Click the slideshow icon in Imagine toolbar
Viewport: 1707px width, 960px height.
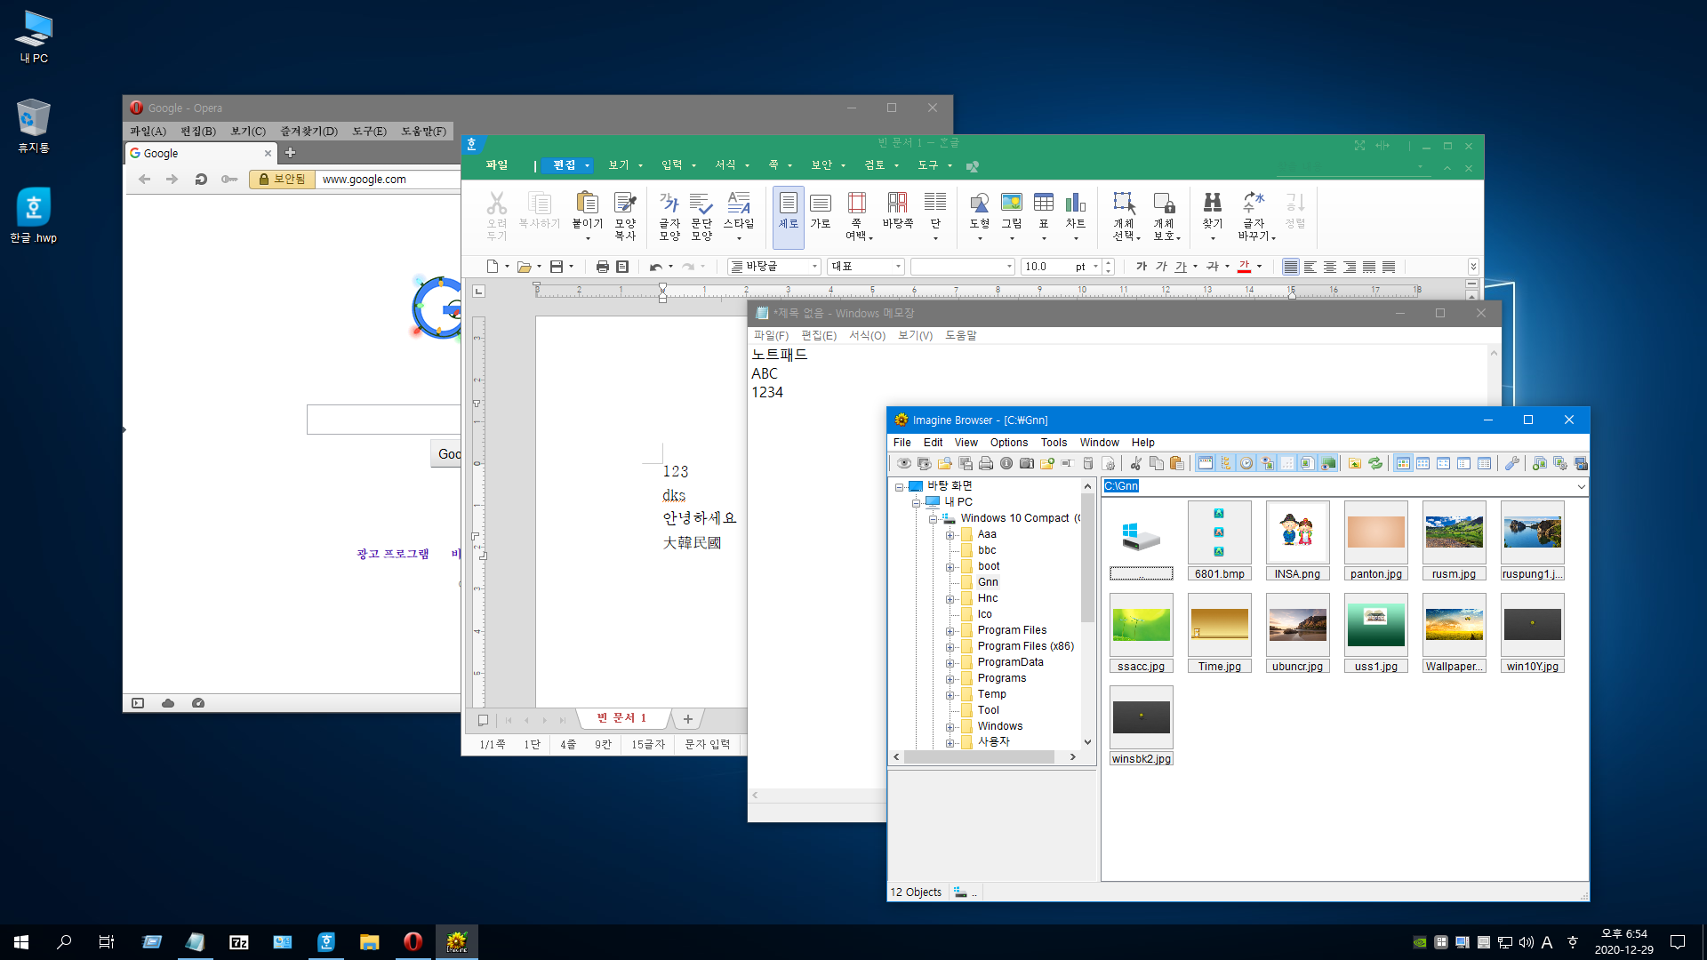click(925, 463)
